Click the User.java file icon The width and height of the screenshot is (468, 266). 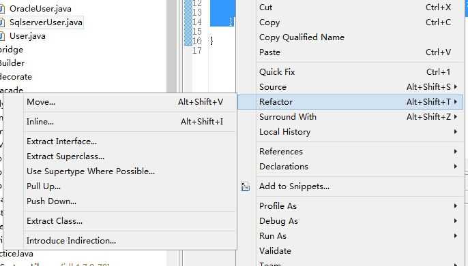2,36
